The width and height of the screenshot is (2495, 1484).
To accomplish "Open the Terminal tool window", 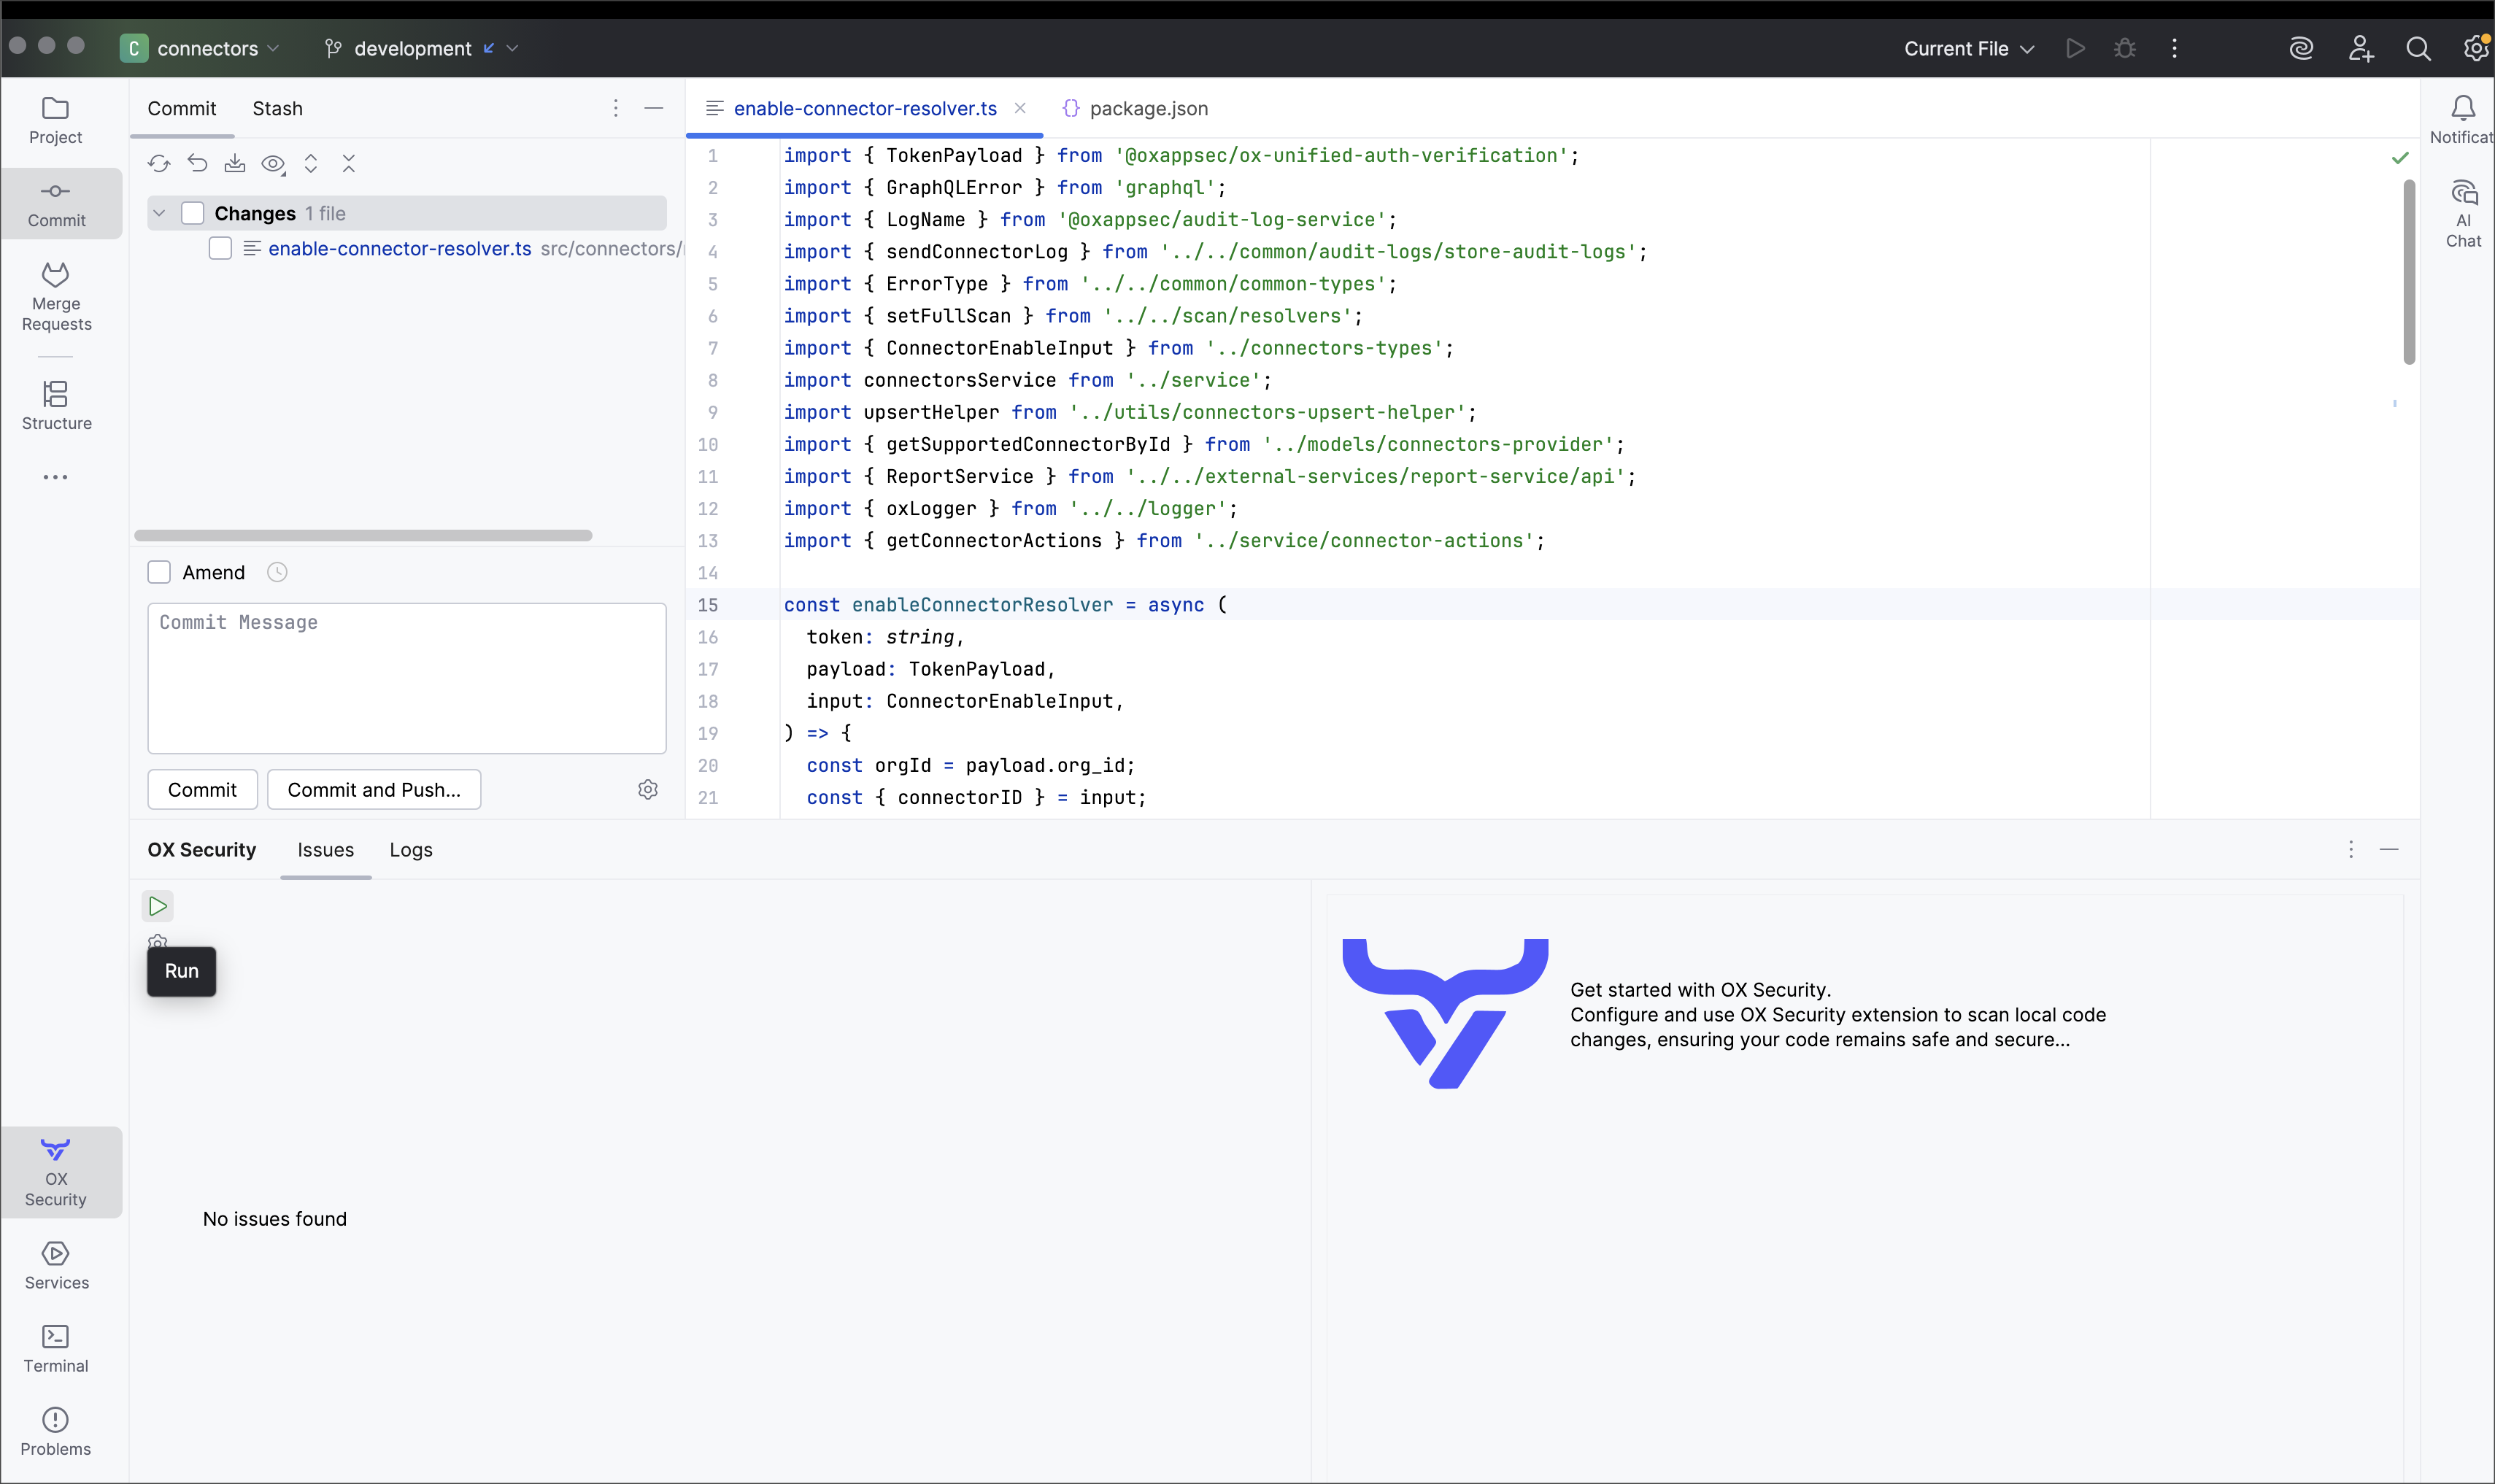I will point(56,1348).
